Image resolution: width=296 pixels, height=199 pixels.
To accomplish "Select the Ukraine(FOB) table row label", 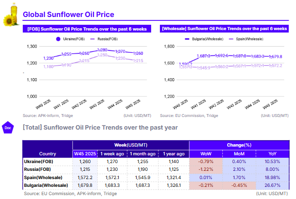I will (x=39, y=162).
